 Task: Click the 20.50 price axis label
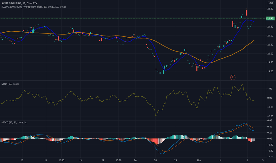point(270,44)
